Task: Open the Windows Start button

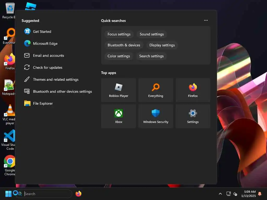Action: tap(8, 194)
